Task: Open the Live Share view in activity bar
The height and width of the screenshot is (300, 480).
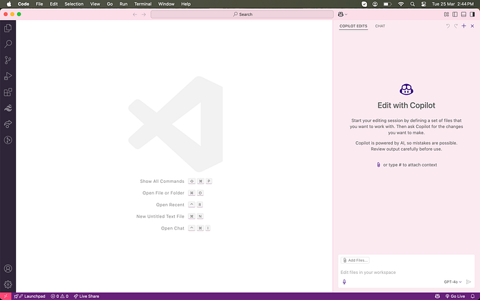Action: (x=8, y=124)
